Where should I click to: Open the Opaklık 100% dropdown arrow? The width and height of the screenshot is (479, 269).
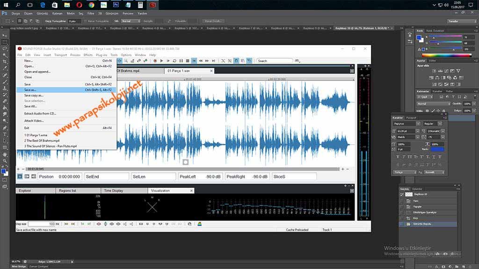[474, 104]
